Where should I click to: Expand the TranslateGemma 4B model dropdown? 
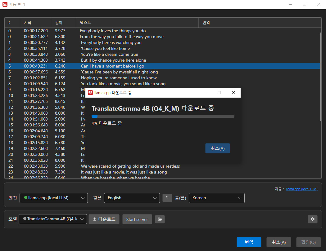tap(53, 219)
